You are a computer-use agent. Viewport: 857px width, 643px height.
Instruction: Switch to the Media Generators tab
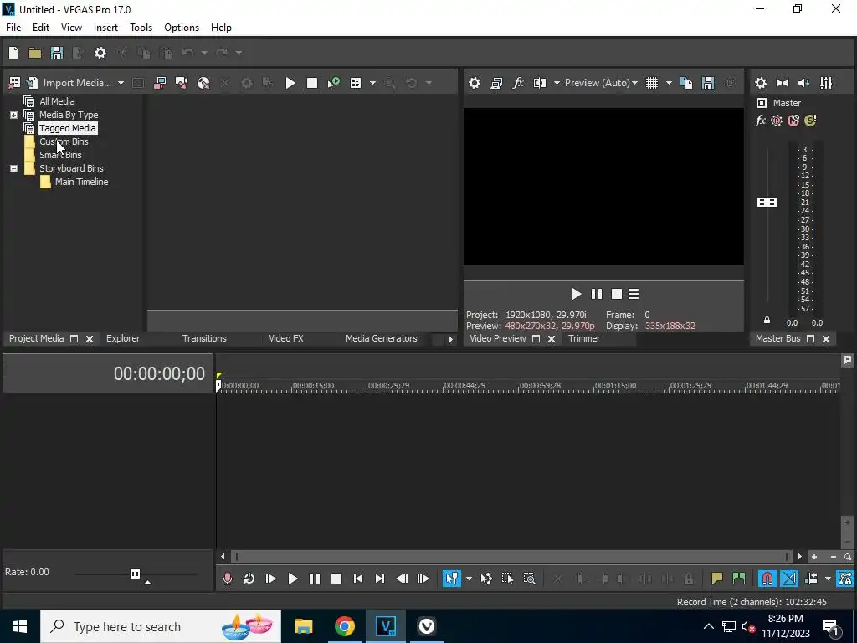(381, 338)
